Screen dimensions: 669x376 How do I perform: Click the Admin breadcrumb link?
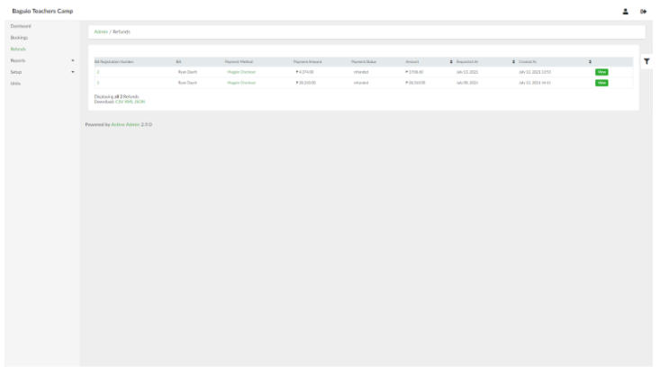click(x=101, y=31)
